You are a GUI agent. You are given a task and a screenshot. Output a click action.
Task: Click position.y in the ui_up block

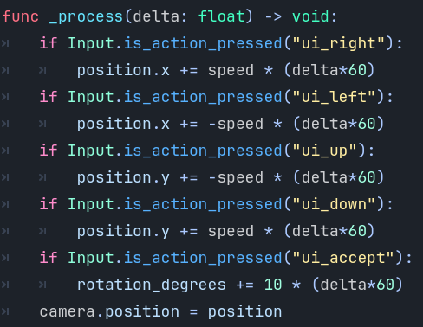(x=123, y=178)
